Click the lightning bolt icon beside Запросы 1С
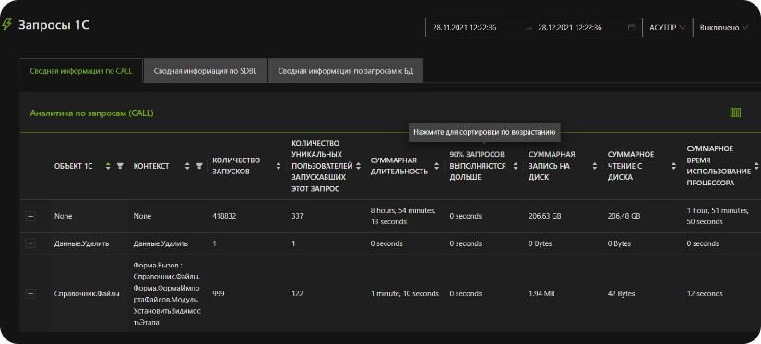 tap(6, 24)
